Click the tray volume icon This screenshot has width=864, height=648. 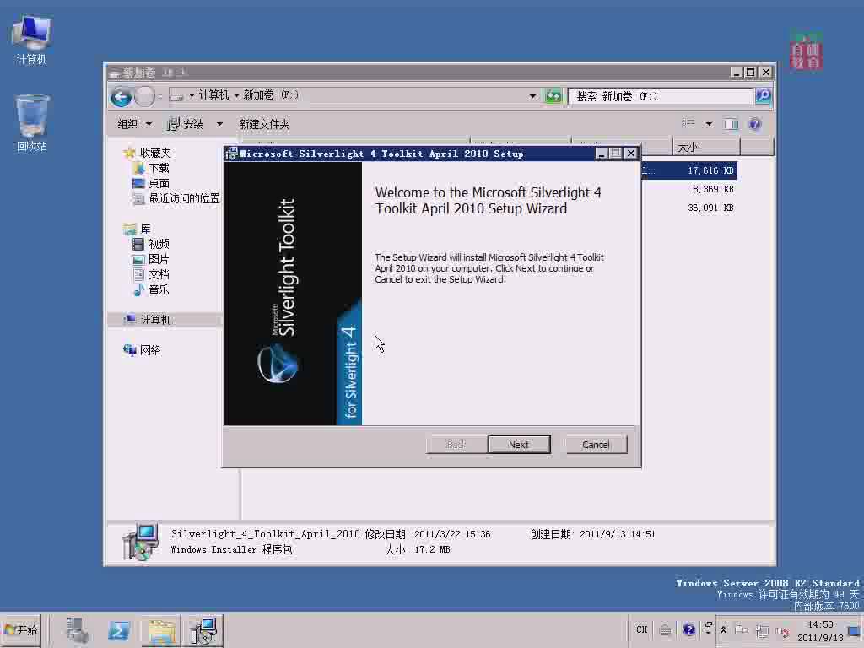click(782, 631)
